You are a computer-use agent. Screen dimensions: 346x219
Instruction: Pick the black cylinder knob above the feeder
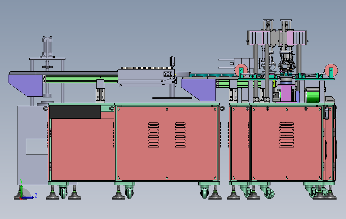[x=172, y=61]
